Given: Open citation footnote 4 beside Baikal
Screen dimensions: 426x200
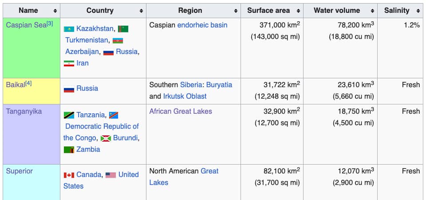Looking at the screenshot, I should (x=28, y=84).
